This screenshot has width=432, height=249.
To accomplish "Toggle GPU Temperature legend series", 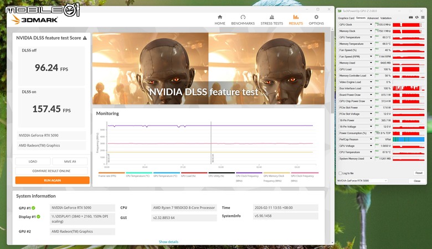I will [x=166, y=175].
